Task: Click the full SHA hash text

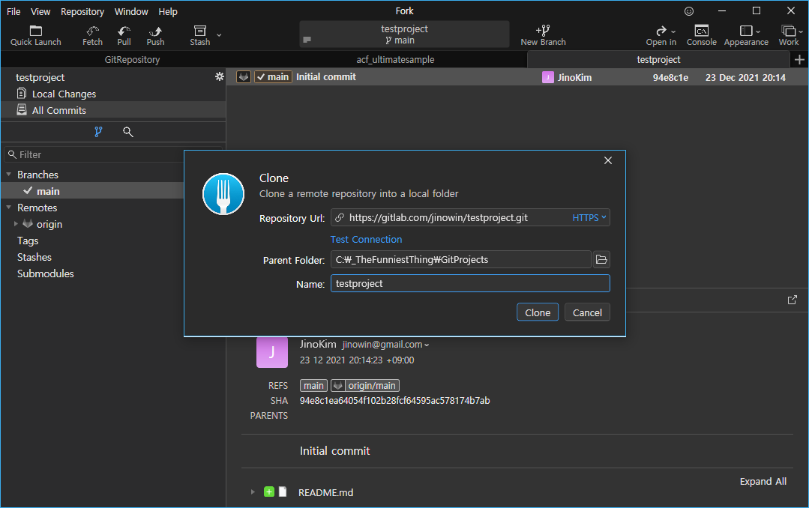Action: click(394, 401)
